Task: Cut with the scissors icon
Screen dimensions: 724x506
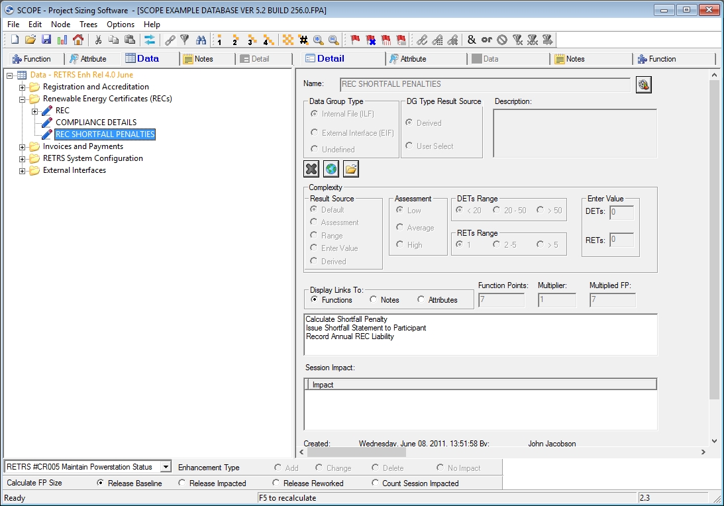Action: pos(98,40)
